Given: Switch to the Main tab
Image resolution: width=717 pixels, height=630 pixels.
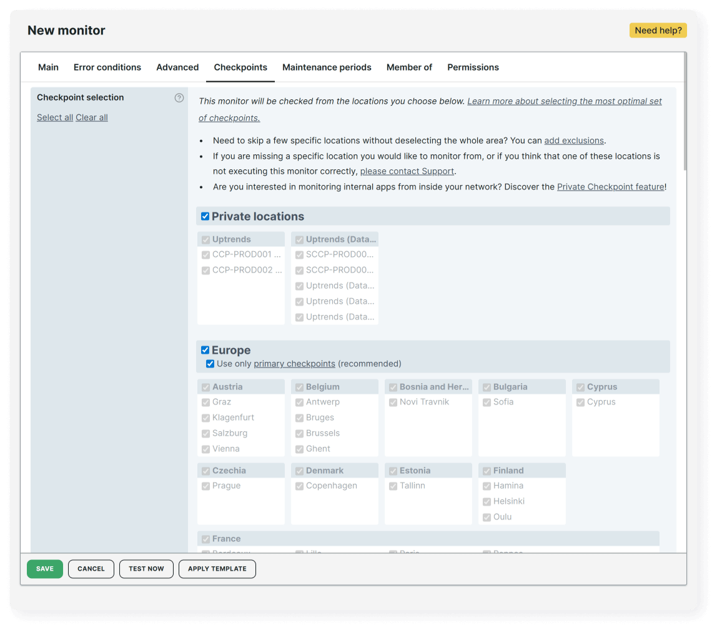Looking at the screenshot, I should point(48,67).
